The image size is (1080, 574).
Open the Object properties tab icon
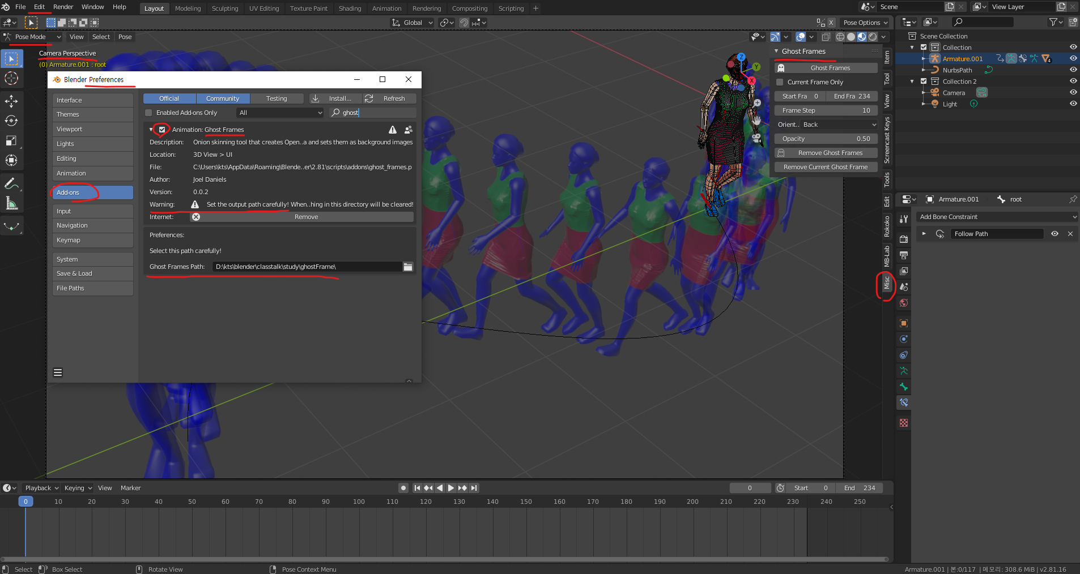coord(904,323)
